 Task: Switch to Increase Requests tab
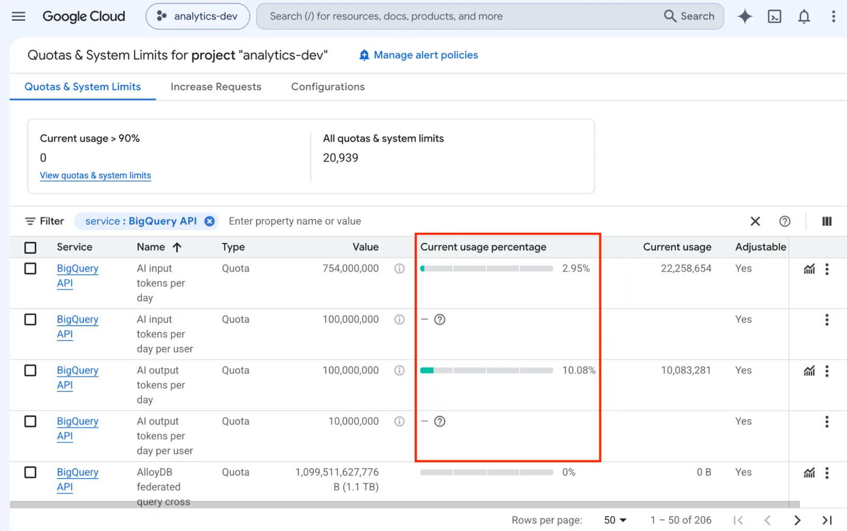[x=216, y=87]
